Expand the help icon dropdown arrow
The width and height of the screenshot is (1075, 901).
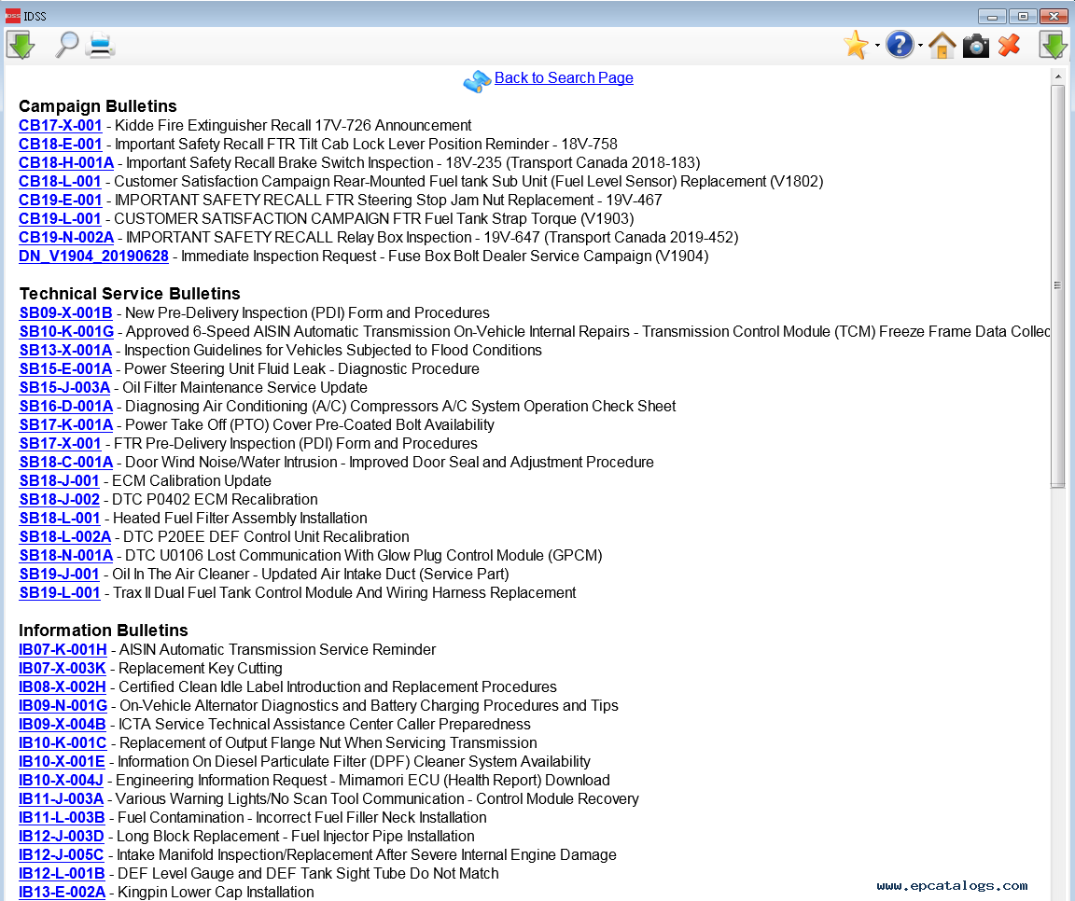point(920,46)
